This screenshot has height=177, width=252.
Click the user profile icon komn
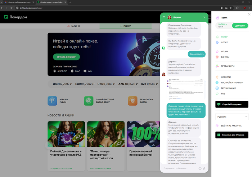click(x=217, y=18)
